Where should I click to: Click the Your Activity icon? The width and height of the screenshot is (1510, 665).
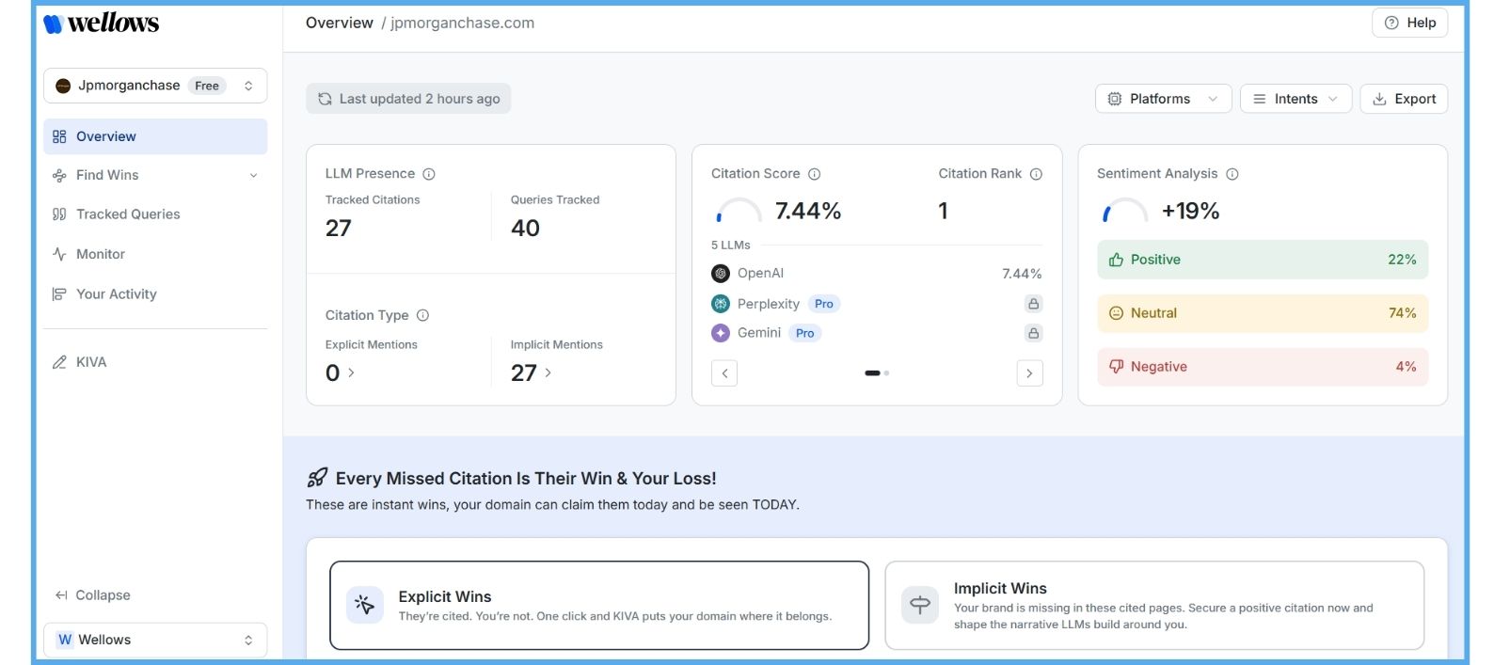click(x=59, y=294)
